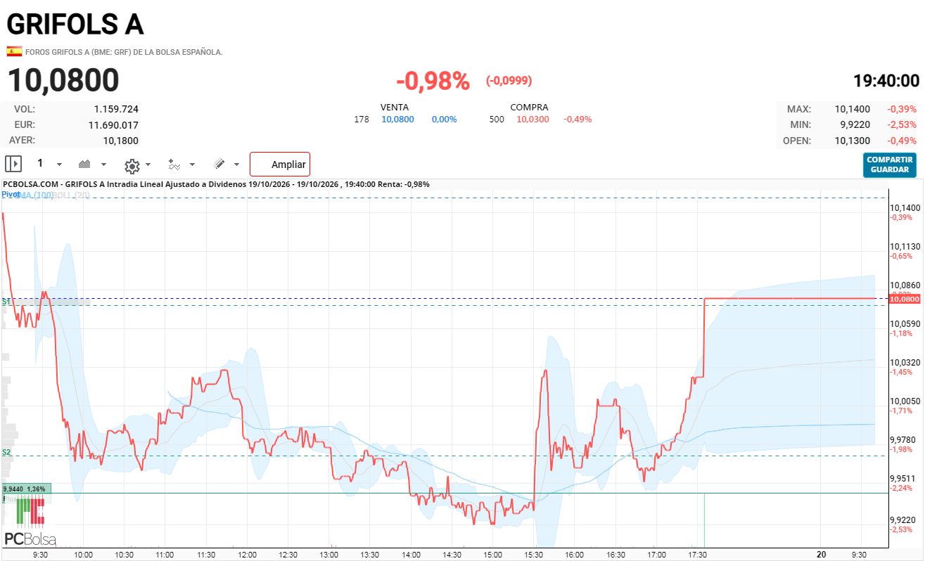Click the Spanish flag icon under the title

[x=14, y=51]
